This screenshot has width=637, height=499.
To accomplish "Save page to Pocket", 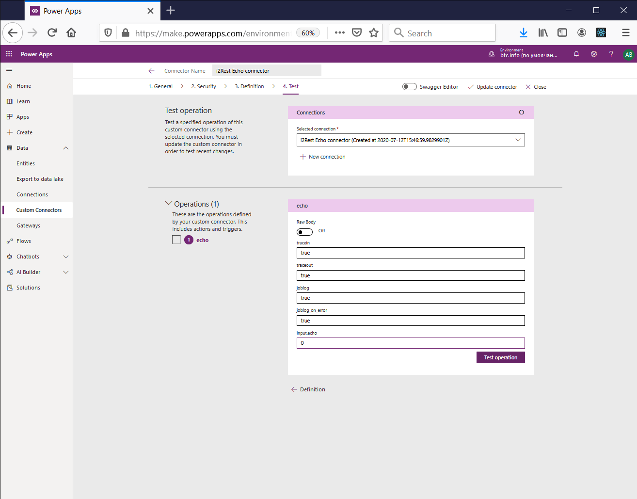I will click(x=357, y=33).
